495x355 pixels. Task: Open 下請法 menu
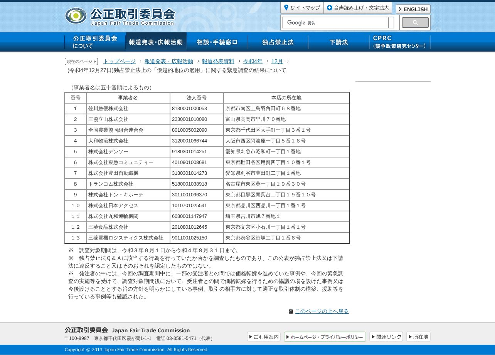[339, 42]
